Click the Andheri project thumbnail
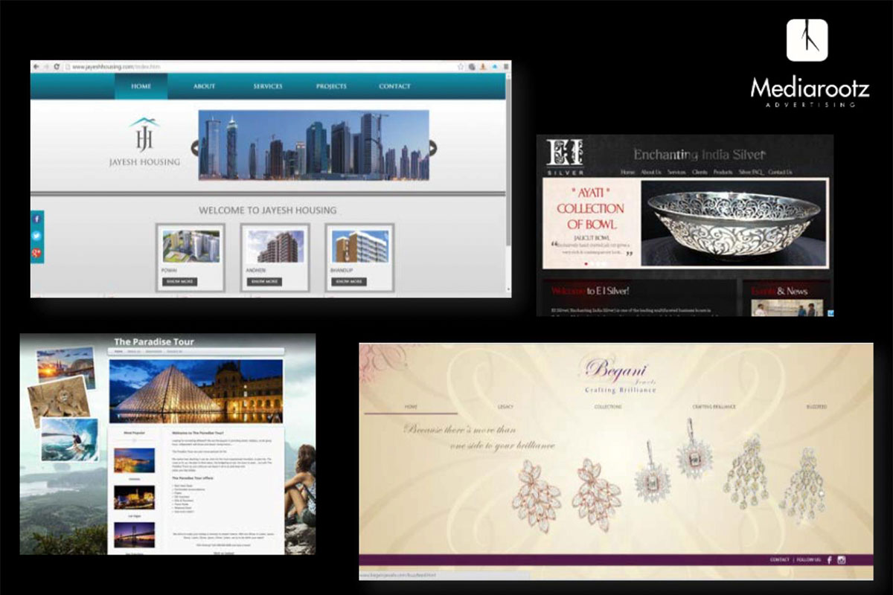 tap(275, 246)
